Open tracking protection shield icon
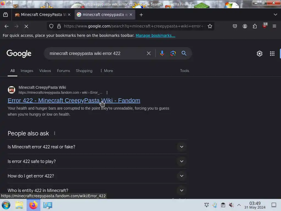Image resolution: width=281 pixels, height=211 pixels. tap(51, 26)
